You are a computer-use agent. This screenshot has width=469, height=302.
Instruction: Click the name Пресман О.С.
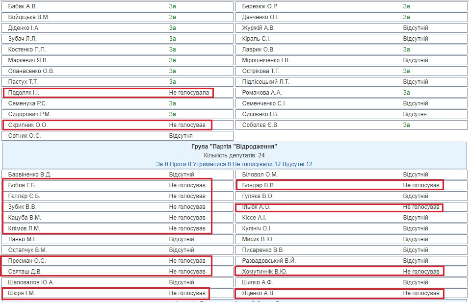click(x=27, y=261)
